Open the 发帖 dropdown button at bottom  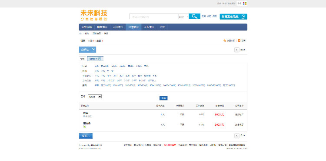pos(86,136)
